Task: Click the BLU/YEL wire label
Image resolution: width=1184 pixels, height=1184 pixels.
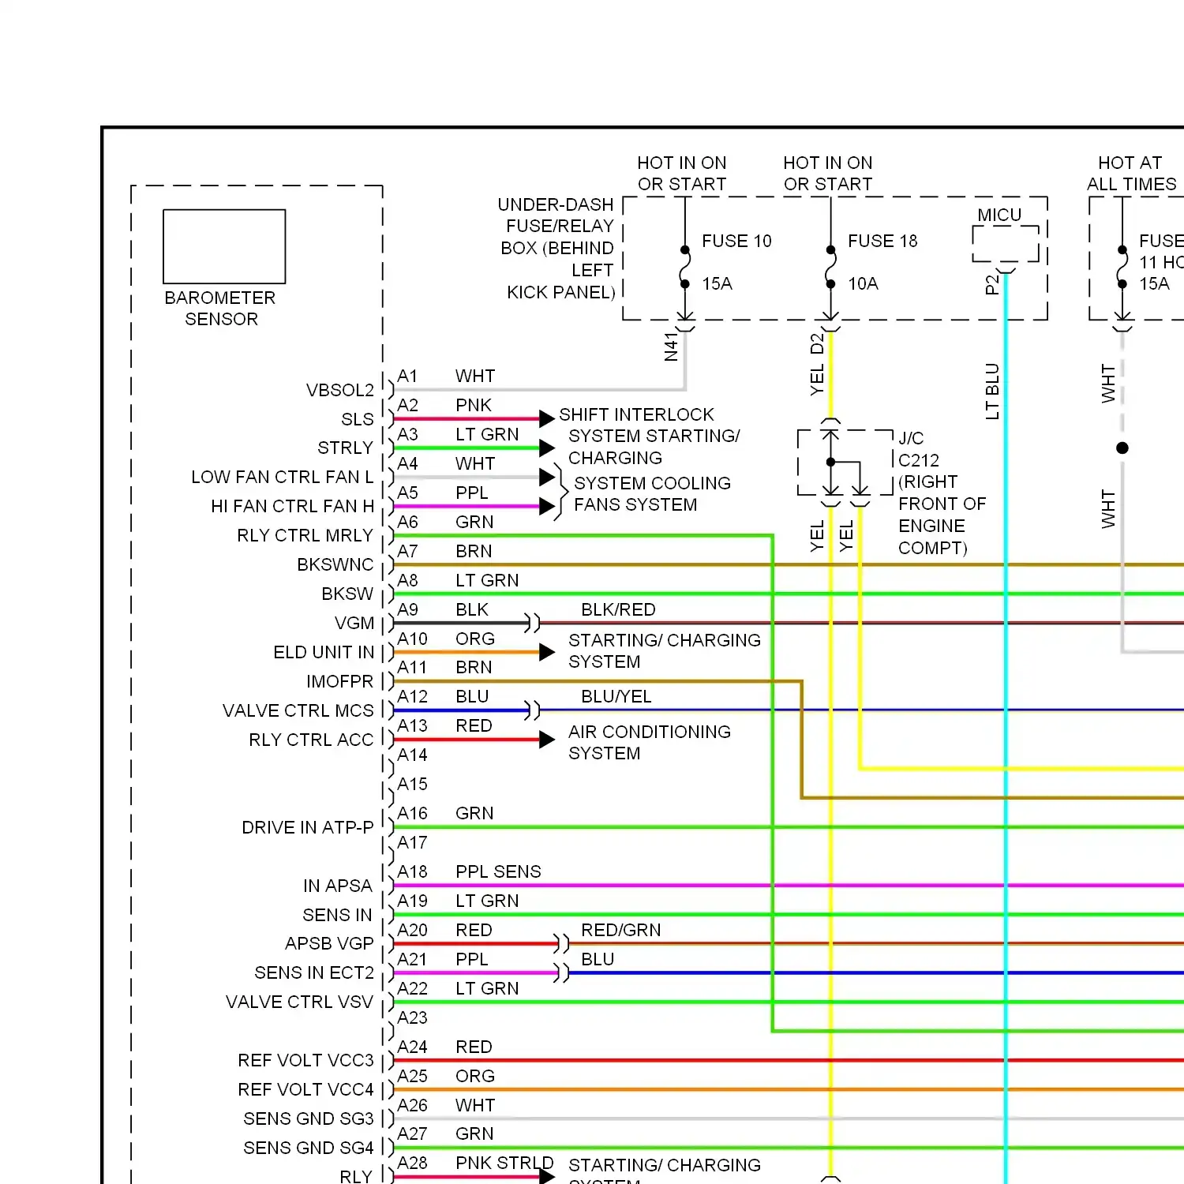Action: 616,697
